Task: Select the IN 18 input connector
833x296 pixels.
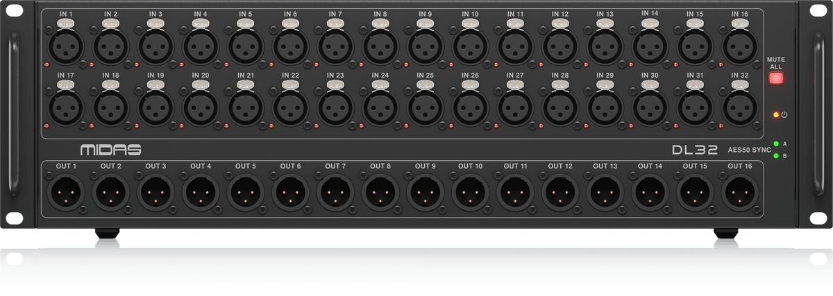Action: [x=111, y=107]
